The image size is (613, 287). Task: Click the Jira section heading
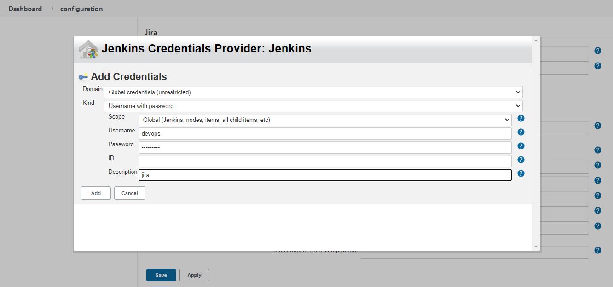pyautogui.click(x=151, y=33)
